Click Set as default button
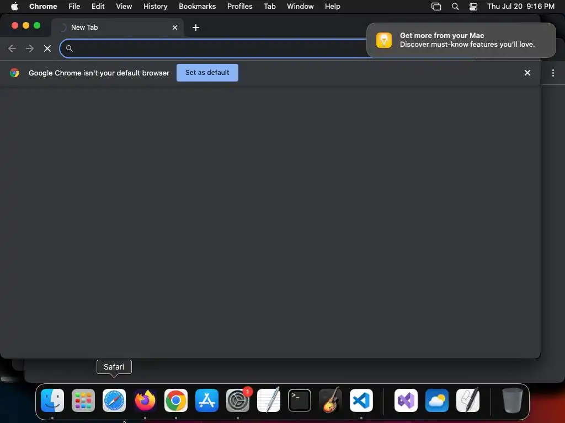Viewport: 565px width, 423px height. pyautogui.click(x=207, y=73)
